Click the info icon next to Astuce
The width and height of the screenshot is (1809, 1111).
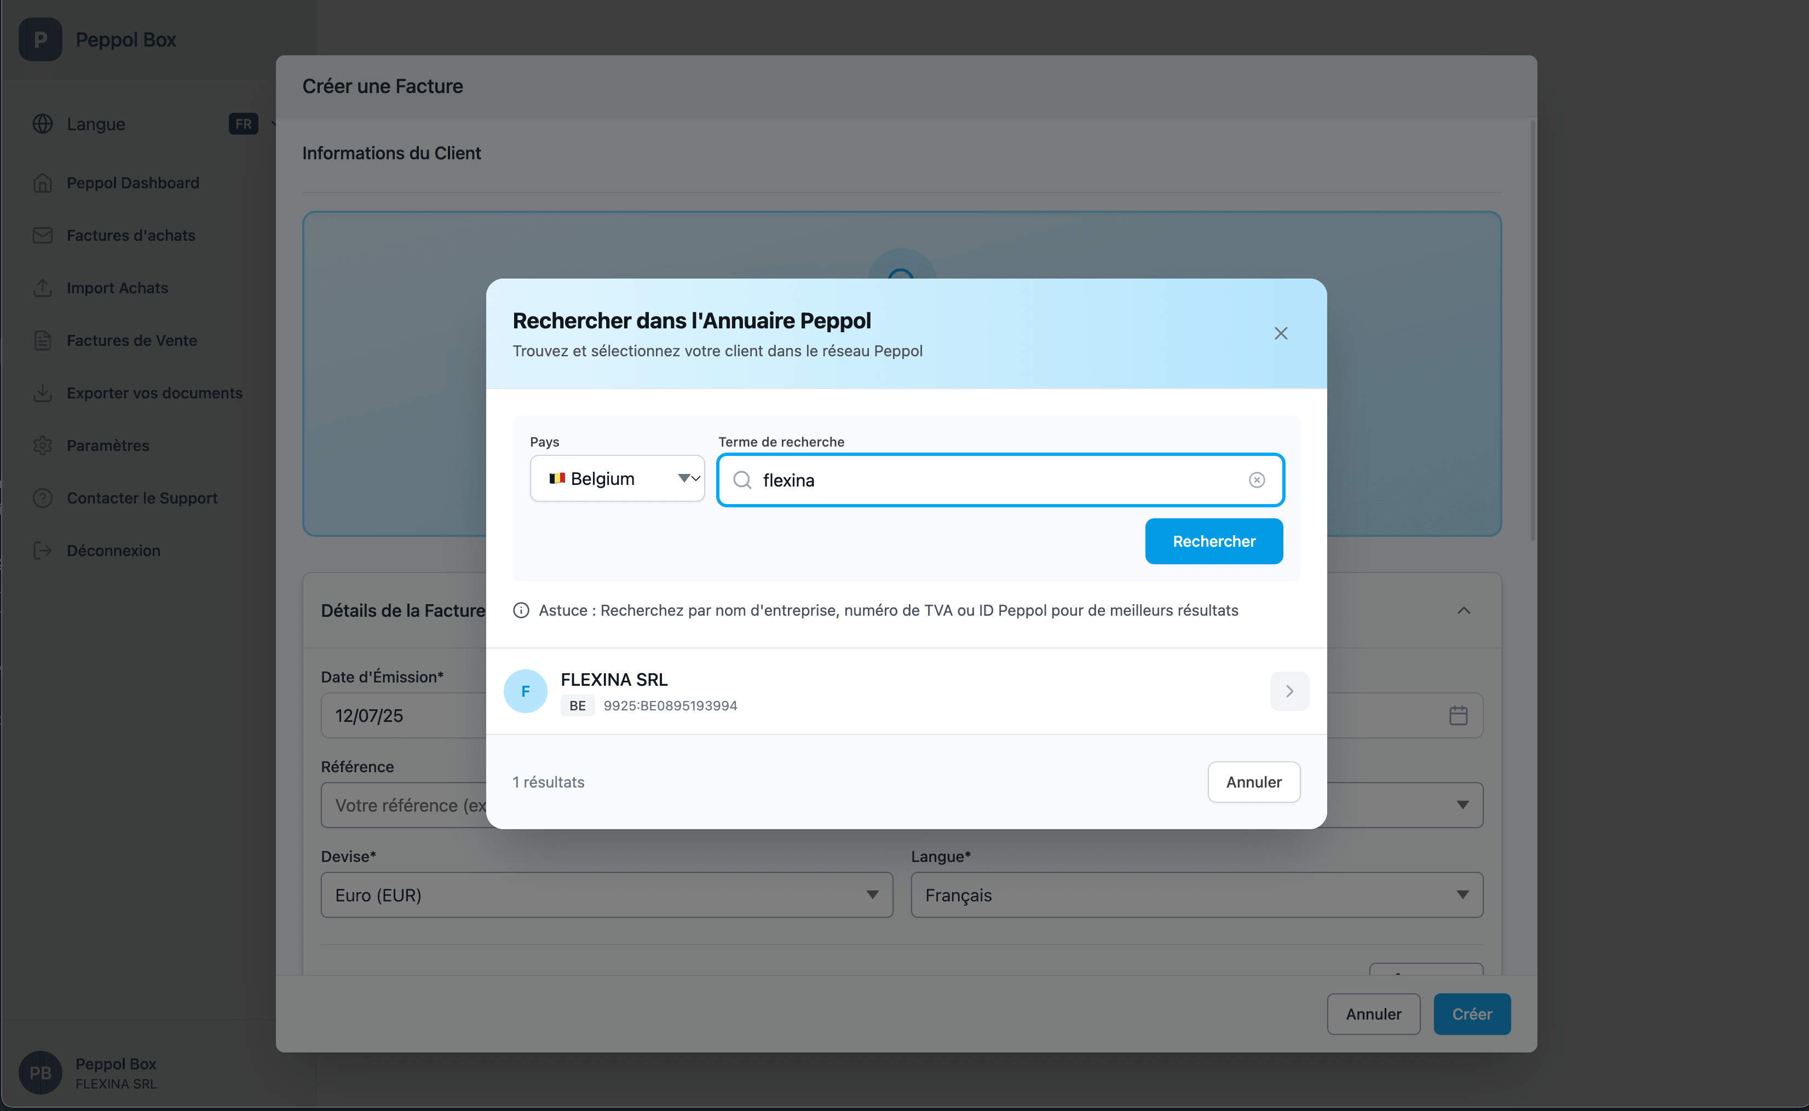tap(521, 611)
